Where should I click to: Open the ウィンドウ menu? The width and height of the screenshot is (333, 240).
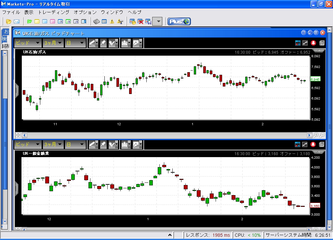pyautogui.click(x=112, y=12)
